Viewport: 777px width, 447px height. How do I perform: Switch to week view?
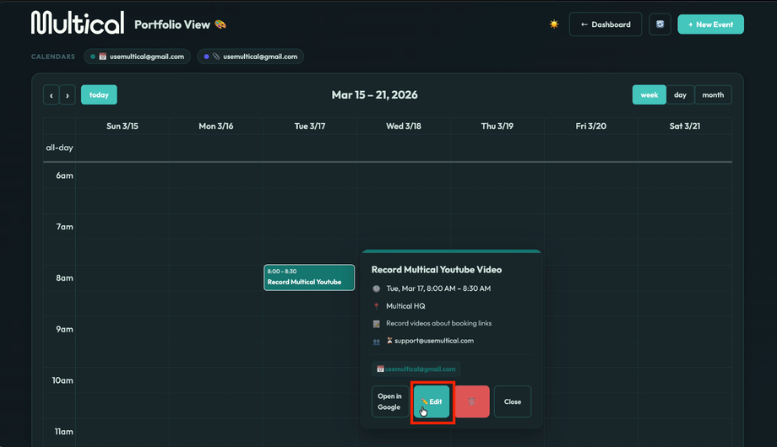point(649,95)
